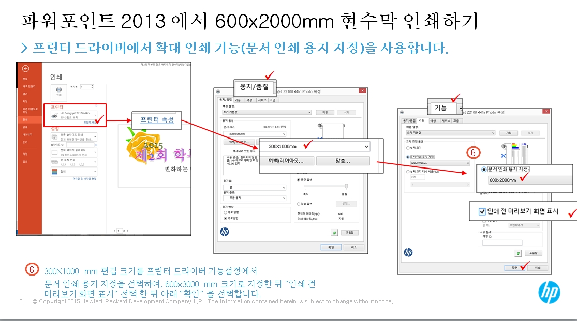Click 취소 in the 기능 dialog
Image resolution: width=577 pixels, height=321 pixels.
[538, 268]
